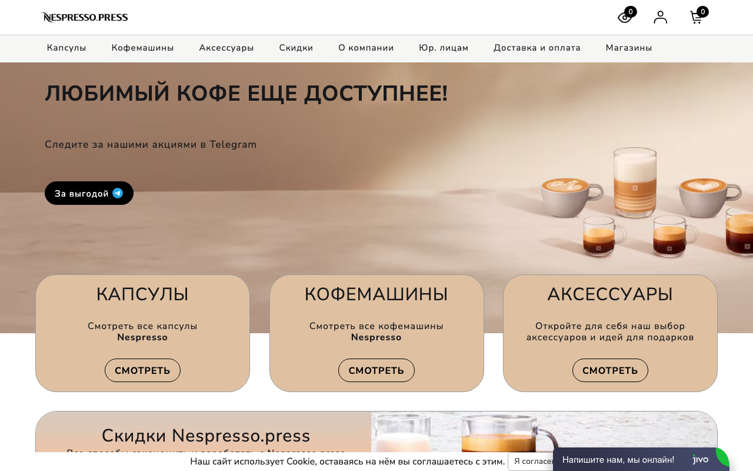Viewport: 753px width, 471px height.
Task: Open the Юр. лицам menu item
Action: tap(444, 48)
